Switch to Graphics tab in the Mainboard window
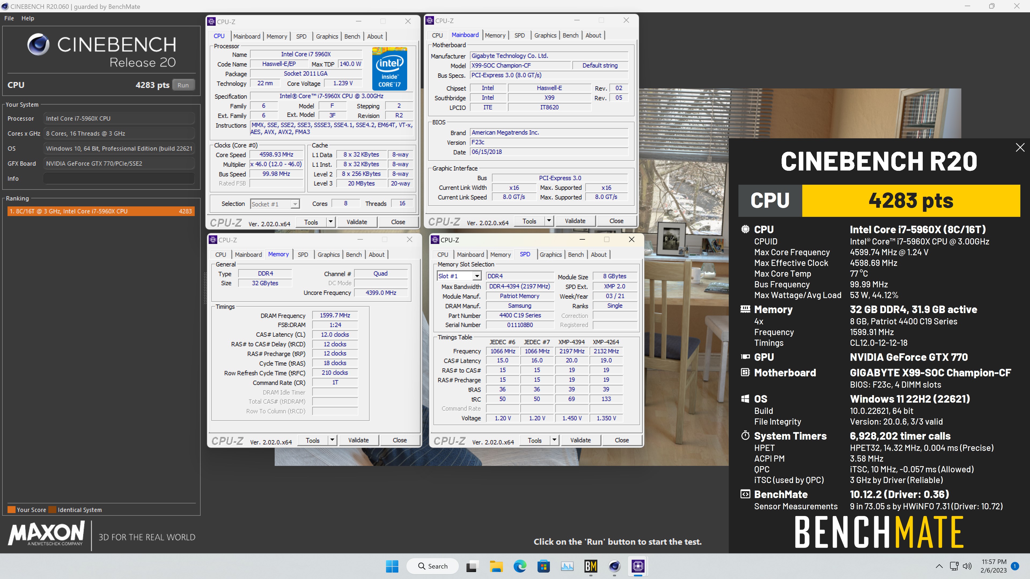Viewport: 1030px width, 579px height. coord(545,35)
